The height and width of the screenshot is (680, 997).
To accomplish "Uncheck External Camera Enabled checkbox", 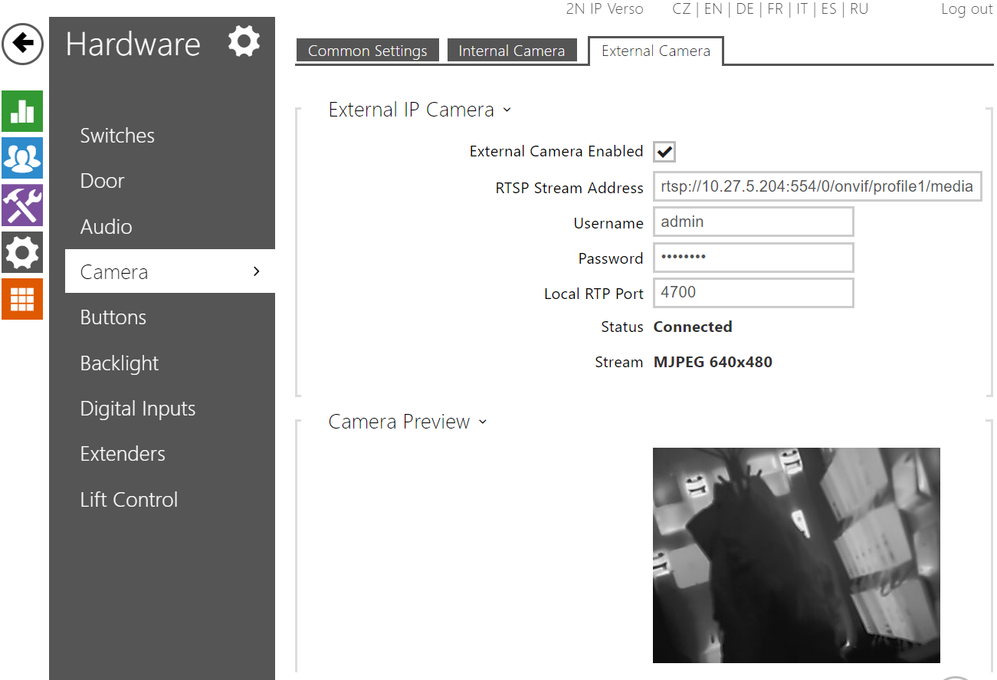I will tap(664, 152).
